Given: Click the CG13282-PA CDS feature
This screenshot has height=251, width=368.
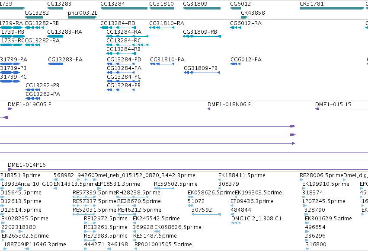Looking at the screenshot, I should coord(32,98).
